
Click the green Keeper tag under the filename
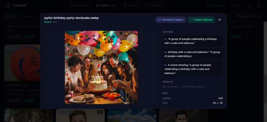48,22
